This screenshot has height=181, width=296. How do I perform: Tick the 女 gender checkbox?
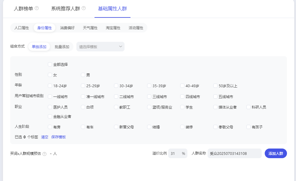(50, 75)
